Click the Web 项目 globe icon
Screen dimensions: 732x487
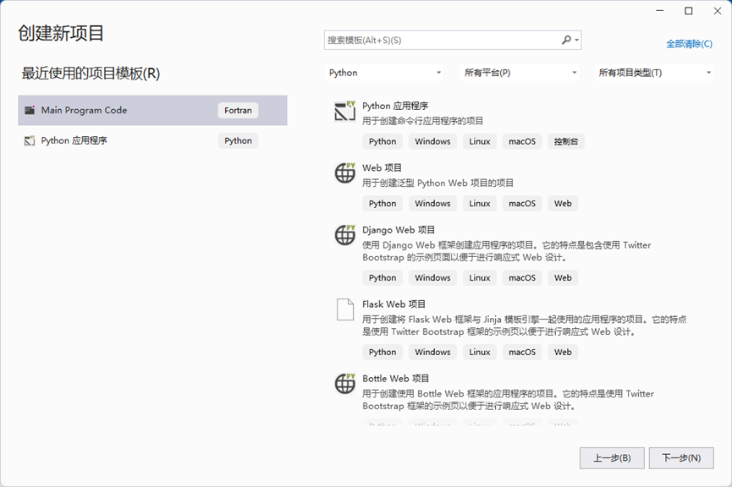pos(345,172)
